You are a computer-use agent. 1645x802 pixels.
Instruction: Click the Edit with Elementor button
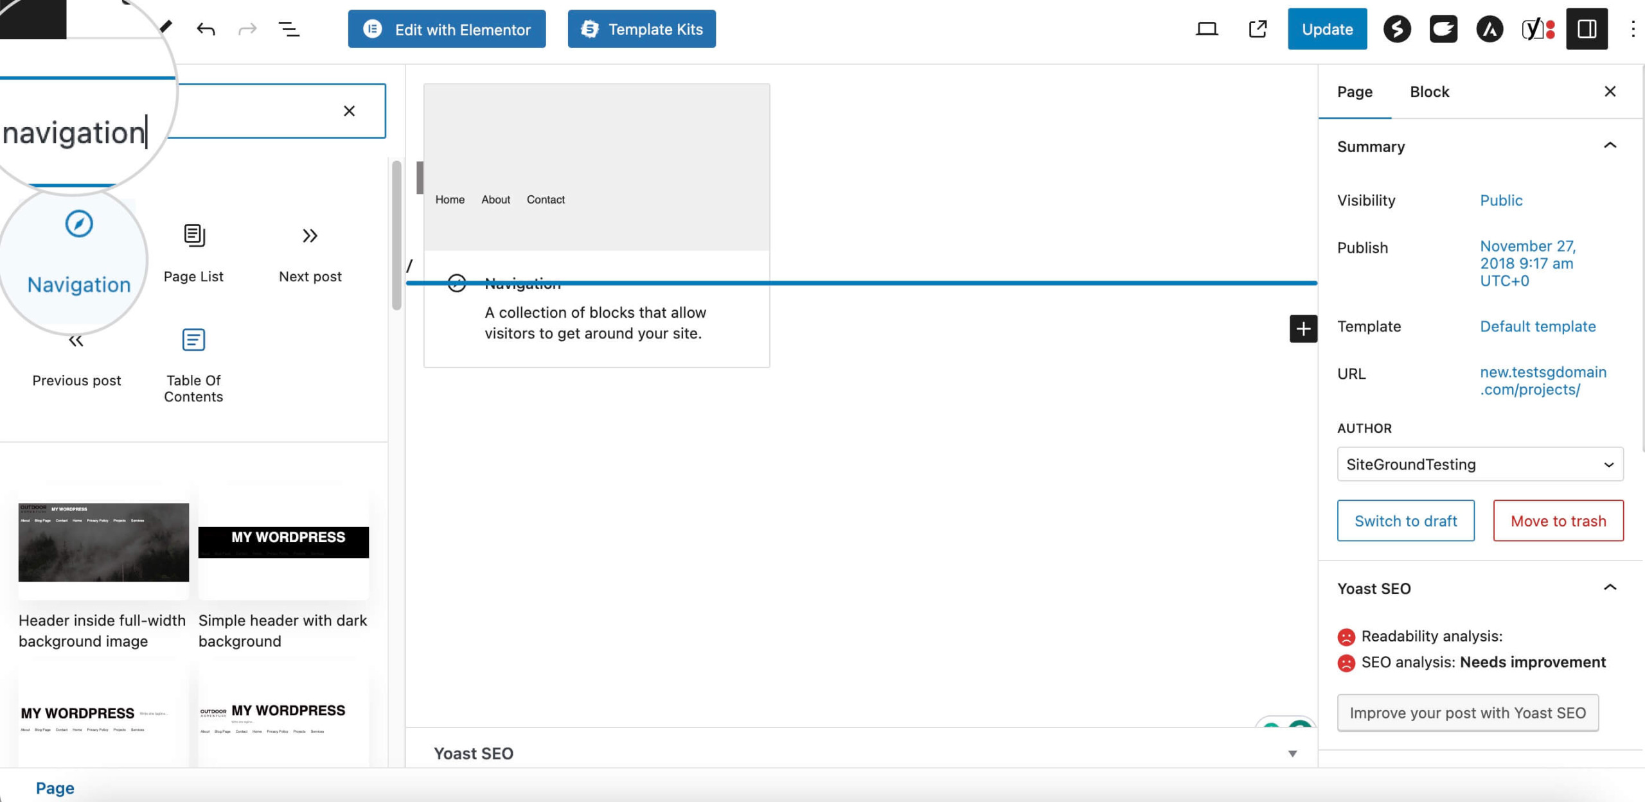click(447, 29)
